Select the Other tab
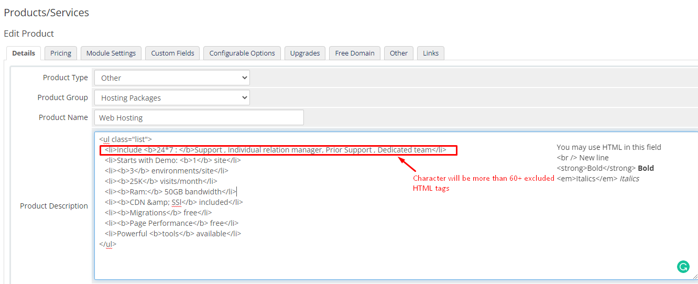Screen dimensions: 698x284 [x=399, y=53]
